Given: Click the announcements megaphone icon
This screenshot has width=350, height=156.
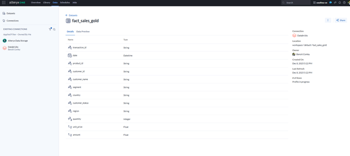Looking at the screenshot, I should [335, 3].
